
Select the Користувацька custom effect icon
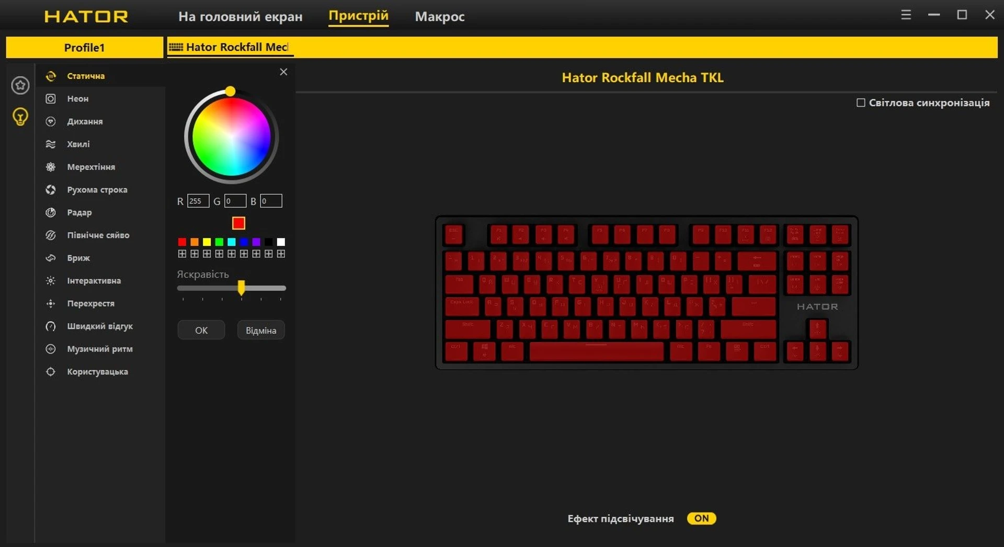point(51,372)
